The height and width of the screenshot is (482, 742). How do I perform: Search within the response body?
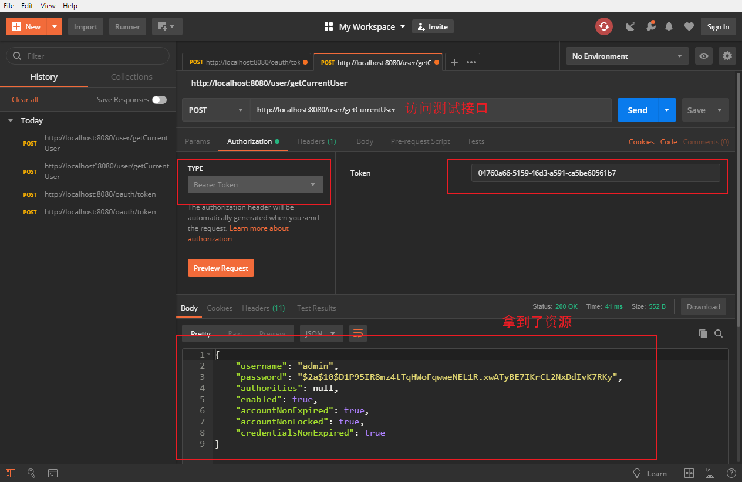[719, 333]
